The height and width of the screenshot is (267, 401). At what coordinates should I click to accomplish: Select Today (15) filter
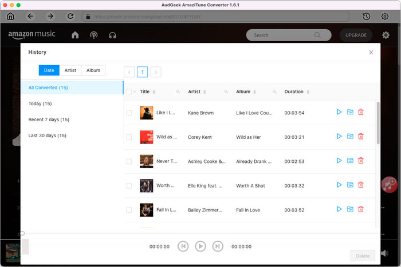pos(72,103)
